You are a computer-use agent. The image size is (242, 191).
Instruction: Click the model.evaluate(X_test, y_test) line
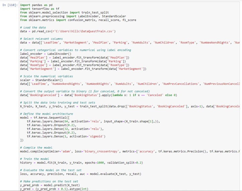81,174
